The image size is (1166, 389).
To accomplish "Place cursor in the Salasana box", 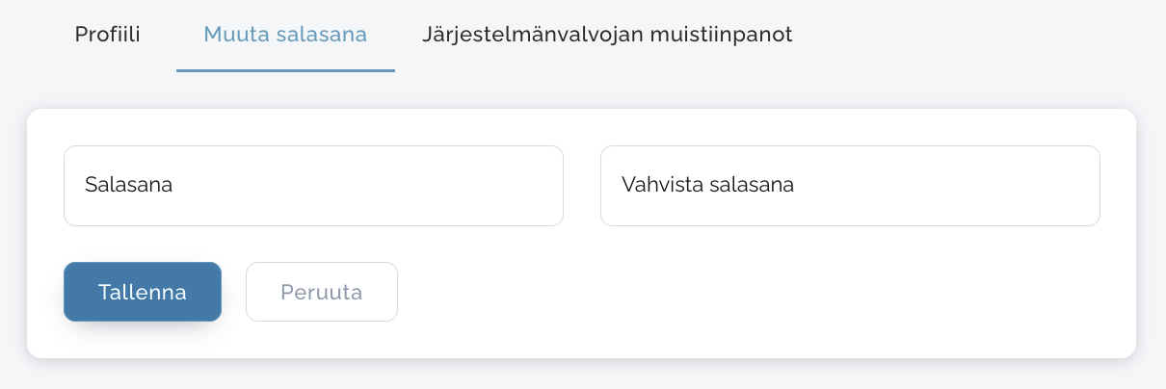I will tap(313, 186).
